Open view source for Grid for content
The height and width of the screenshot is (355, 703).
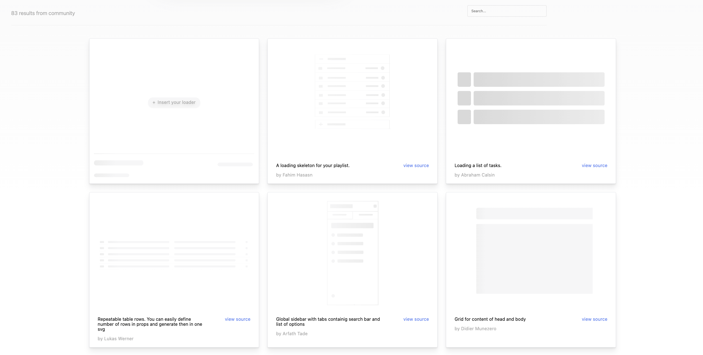tap(594, 319)
